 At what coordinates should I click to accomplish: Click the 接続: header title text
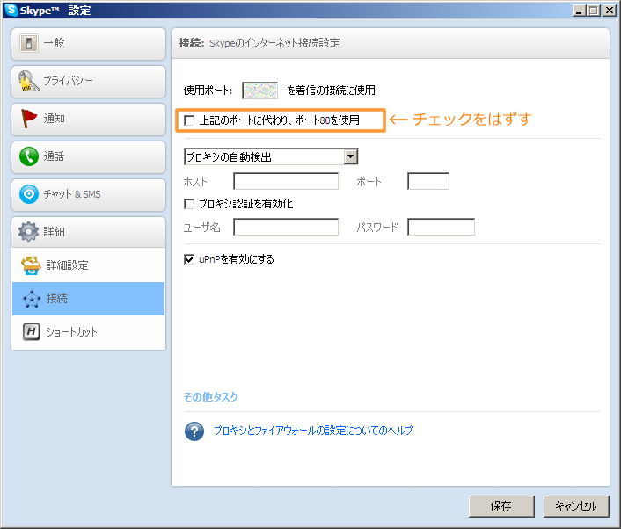point(191,43)
